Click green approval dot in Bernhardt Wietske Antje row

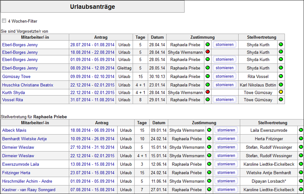(209, 138)
